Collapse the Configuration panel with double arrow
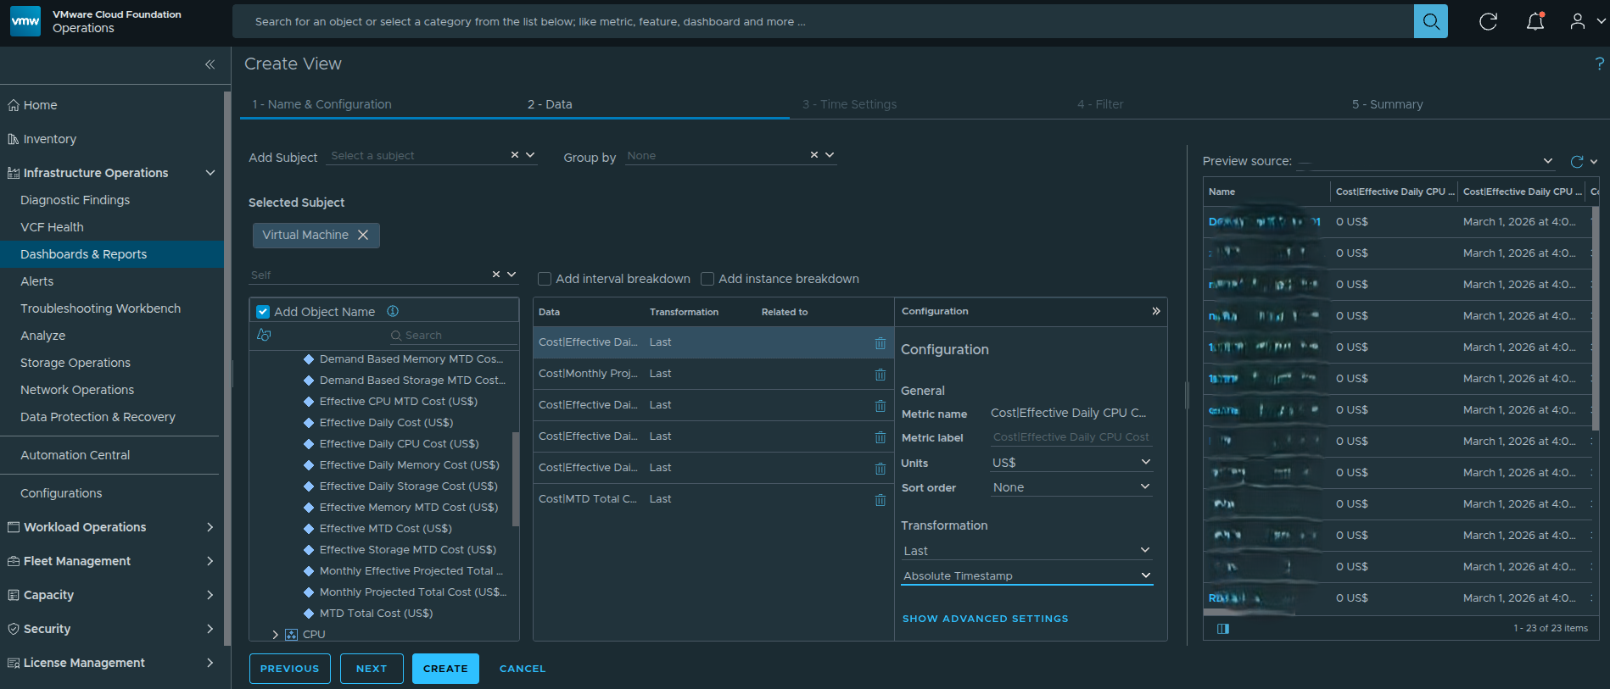 [1155, 311]
